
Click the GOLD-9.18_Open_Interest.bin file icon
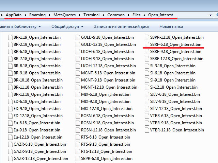click(78, 37)
